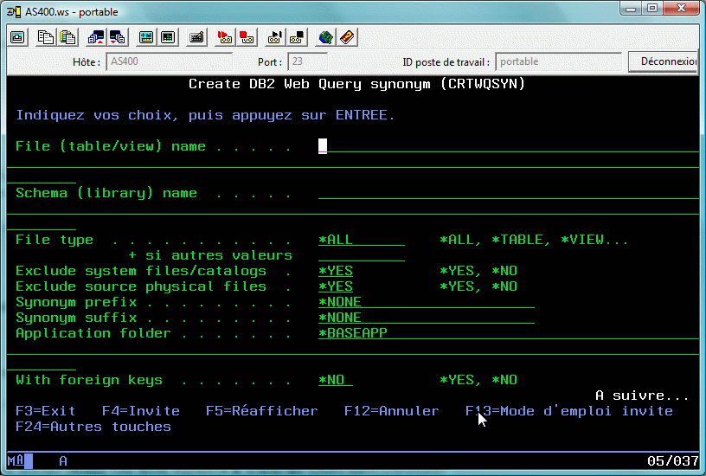
Task: Click the Print Screen toolbar icon
Action: (18, 37)
